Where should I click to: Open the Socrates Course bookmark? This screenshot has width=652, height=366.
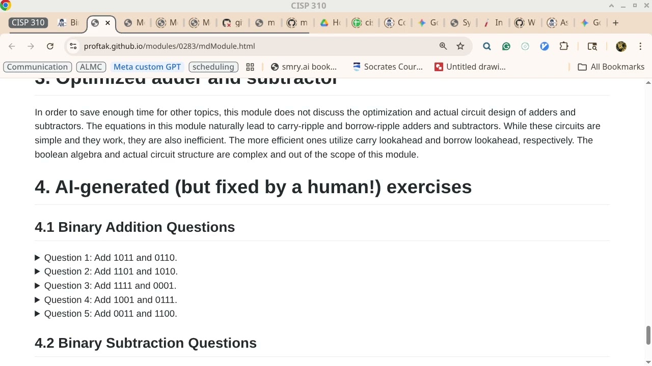[x=388, y=67]
